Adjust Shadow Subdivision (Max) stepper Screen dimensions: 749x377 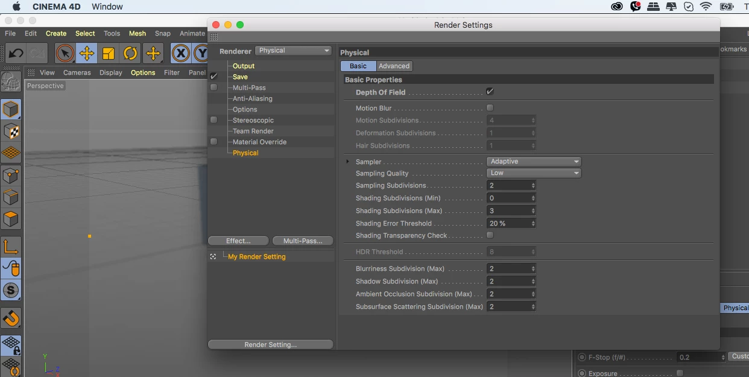533,282
